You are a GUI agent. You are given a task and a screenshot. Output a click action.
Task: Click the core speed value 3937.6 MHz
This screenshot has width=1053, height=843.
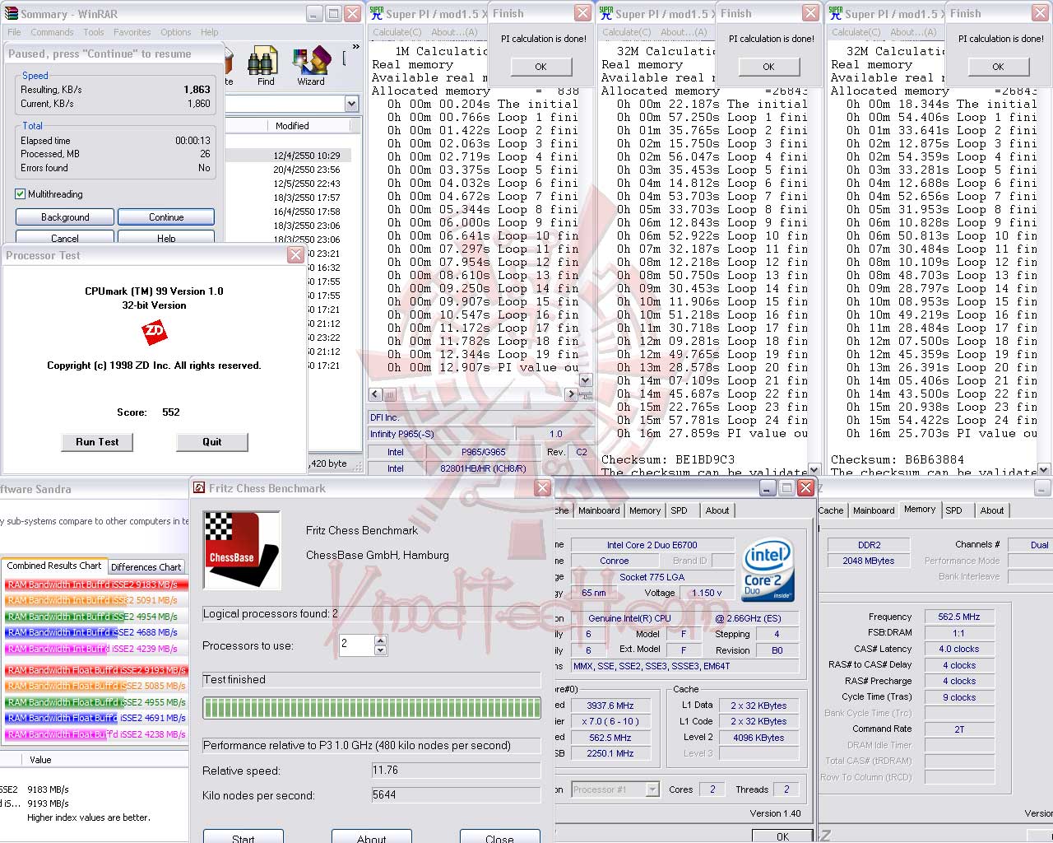(610, 706)
